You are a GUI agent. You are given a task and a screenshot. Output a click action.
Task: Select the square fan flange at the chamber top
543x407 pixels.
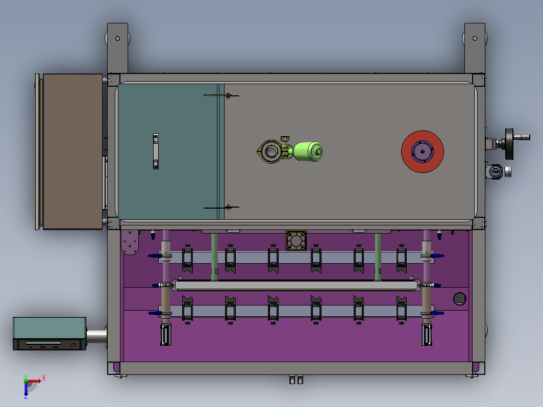296,241
